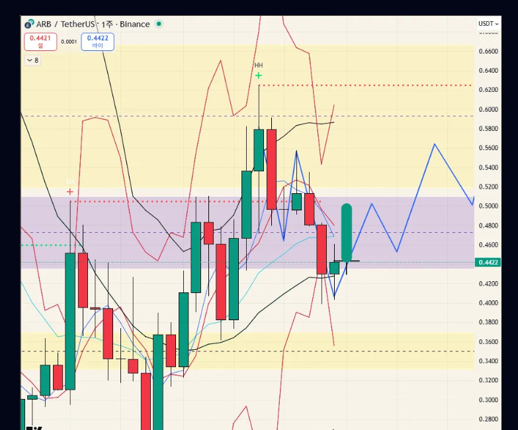This screenshot has width=518, height=430.
Task: Click the 0.5600 price axis label
Action: point(488,148)
